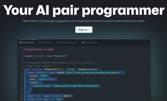The width and height of the screenshot is (167, 101).
Task: Open the parse_expenses.py tab
Action: tap(67, 43)
